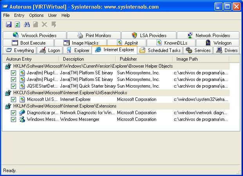Switch to the Winsock Providers tab
Screen dimensions: 243x176
coord(34,35)
